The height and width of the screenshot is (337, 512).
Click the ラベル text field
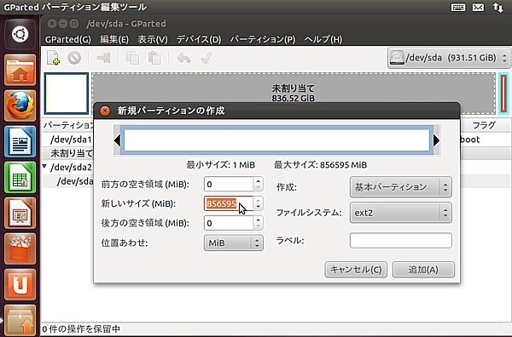click(401, 241)
